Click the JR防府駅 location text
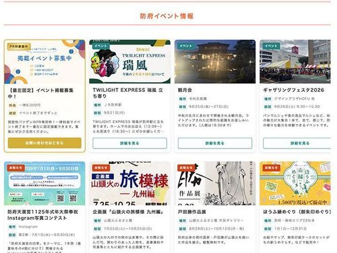The image size is (337, 253). point(113,105)
